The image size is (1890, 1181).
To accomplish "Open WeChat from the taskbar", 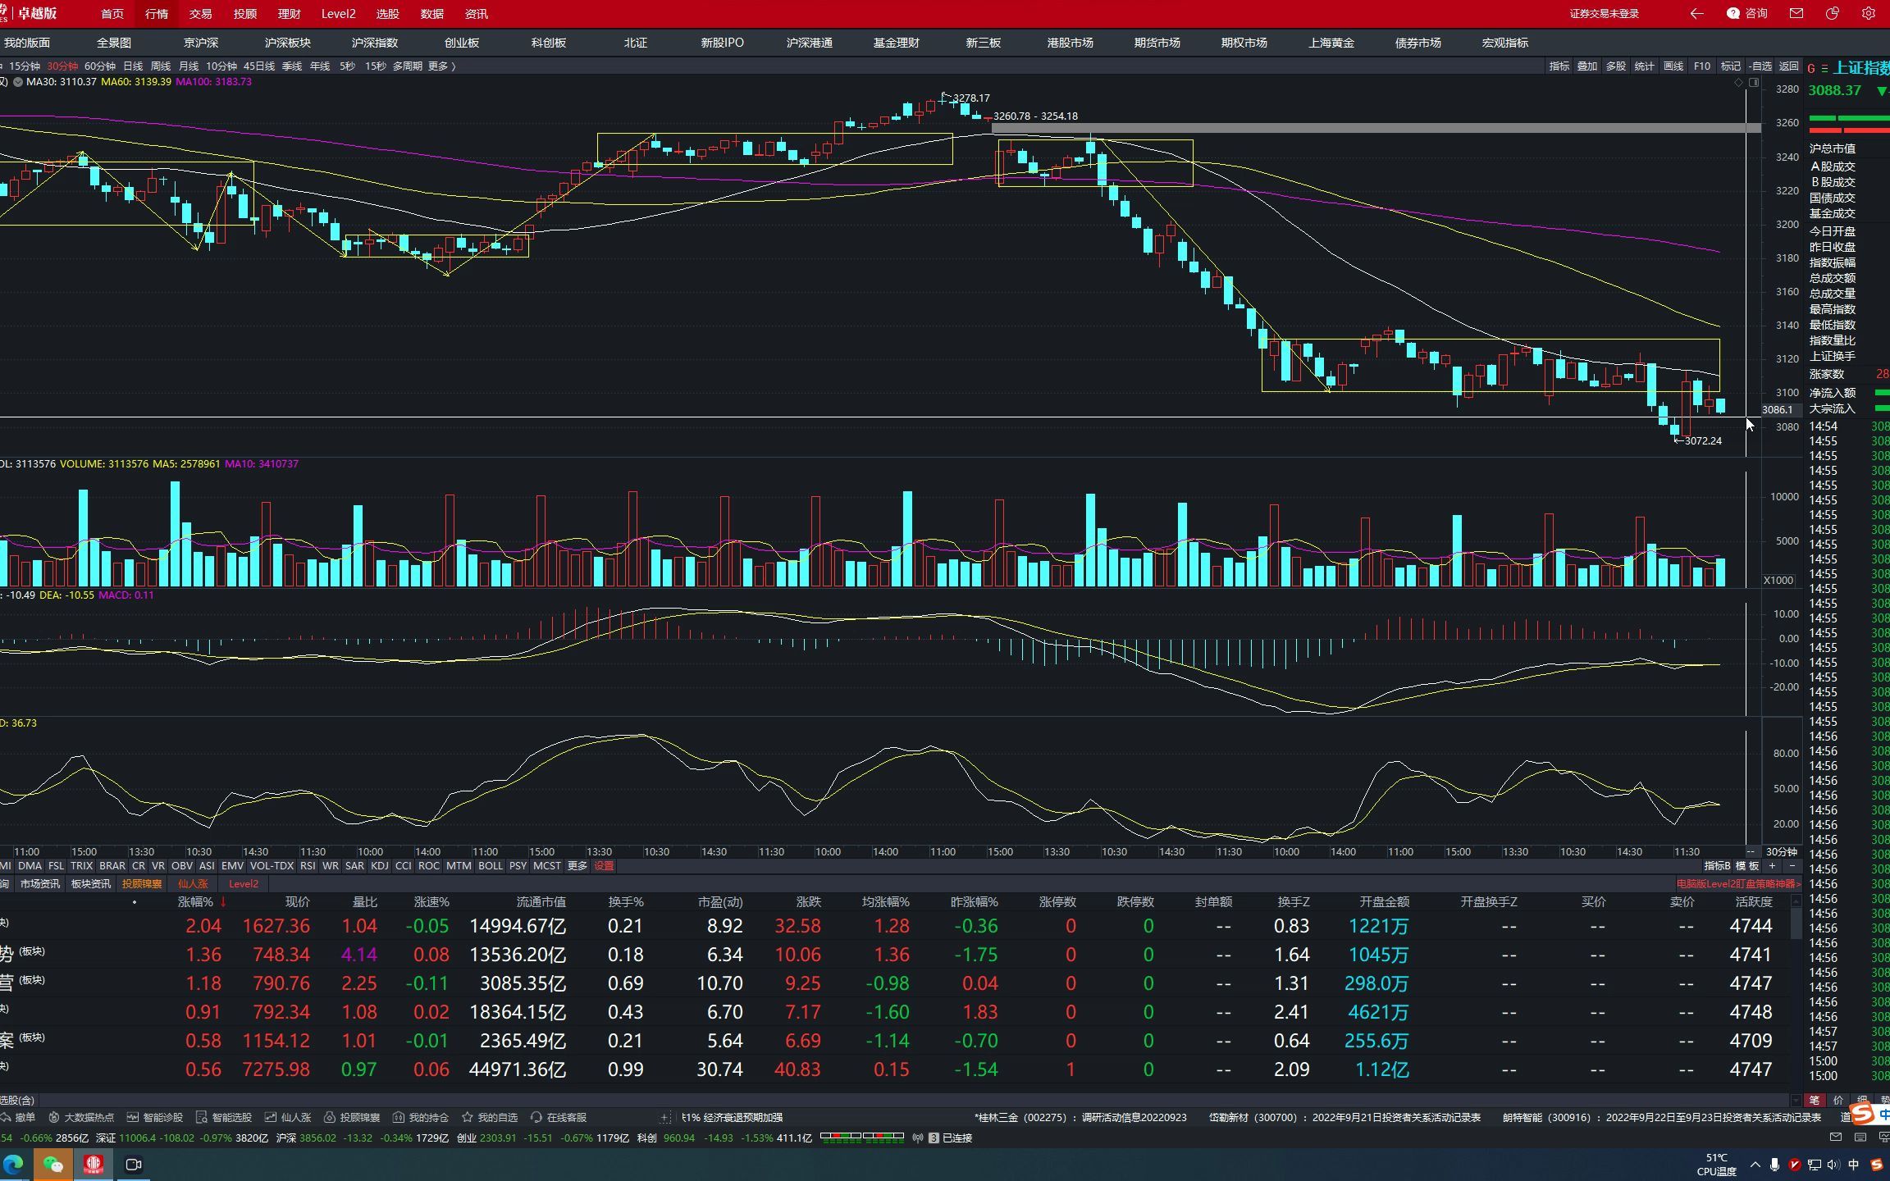I will (53, 1164).
